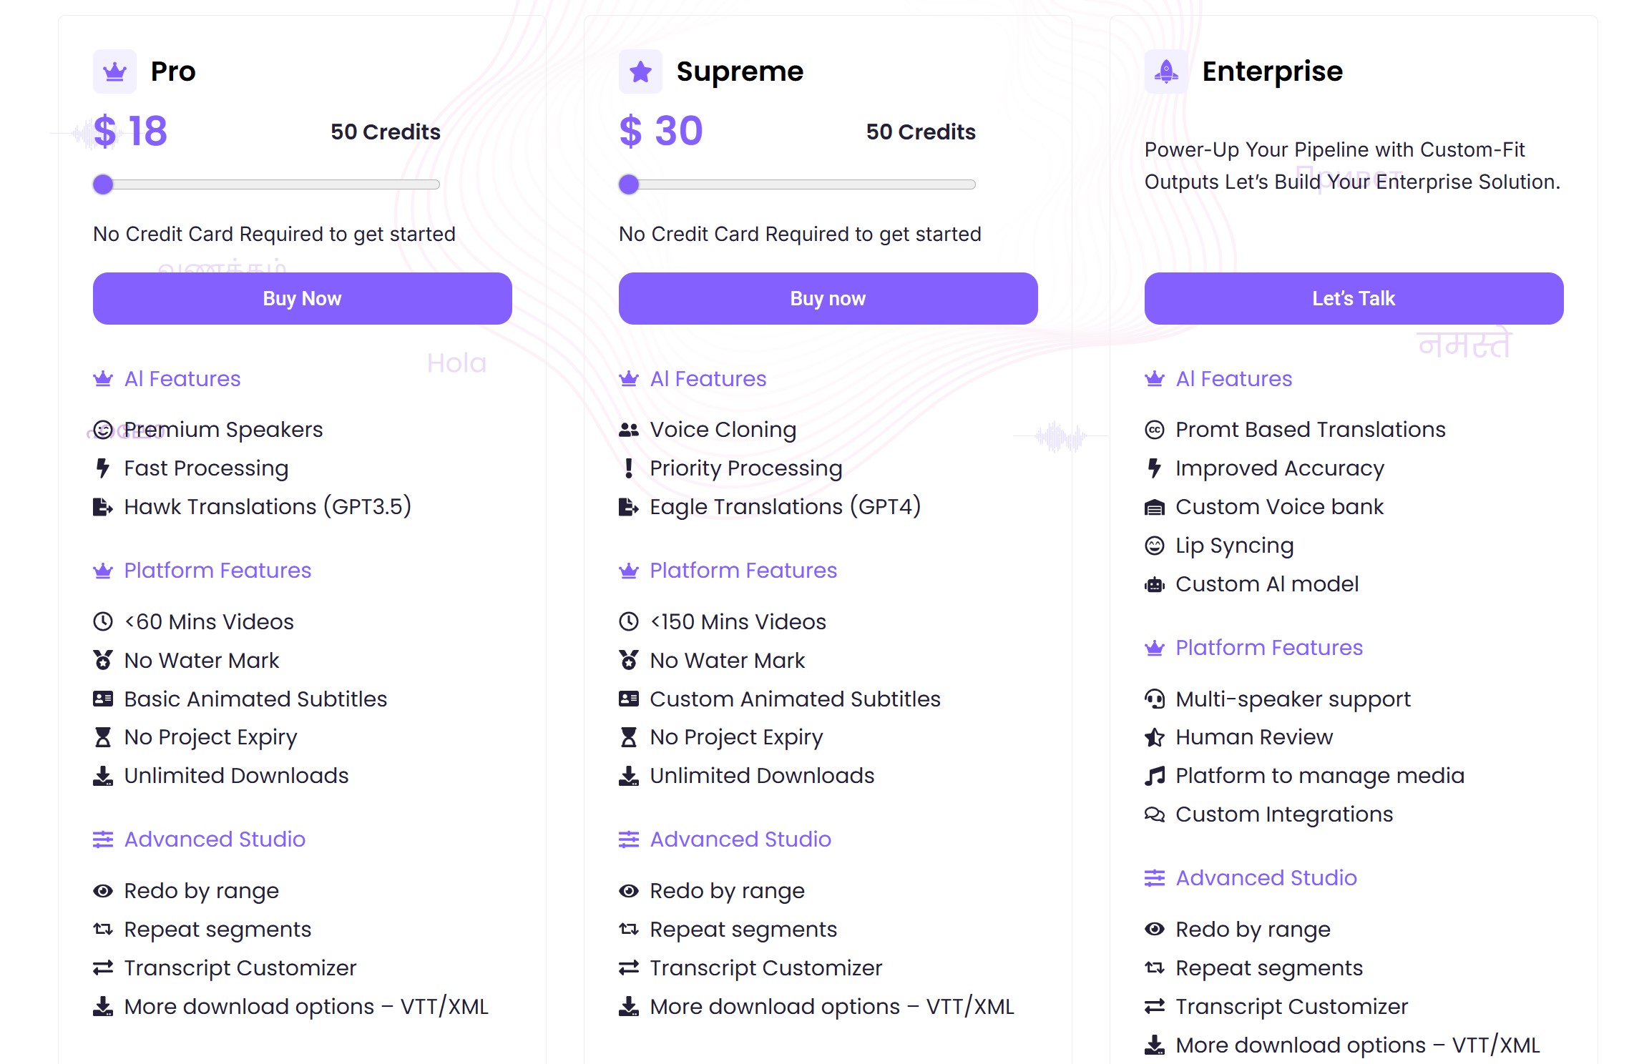Click the Pro plan crown icon
The width and height of the screenshot is (1629, 1064).
click(114, 72)
